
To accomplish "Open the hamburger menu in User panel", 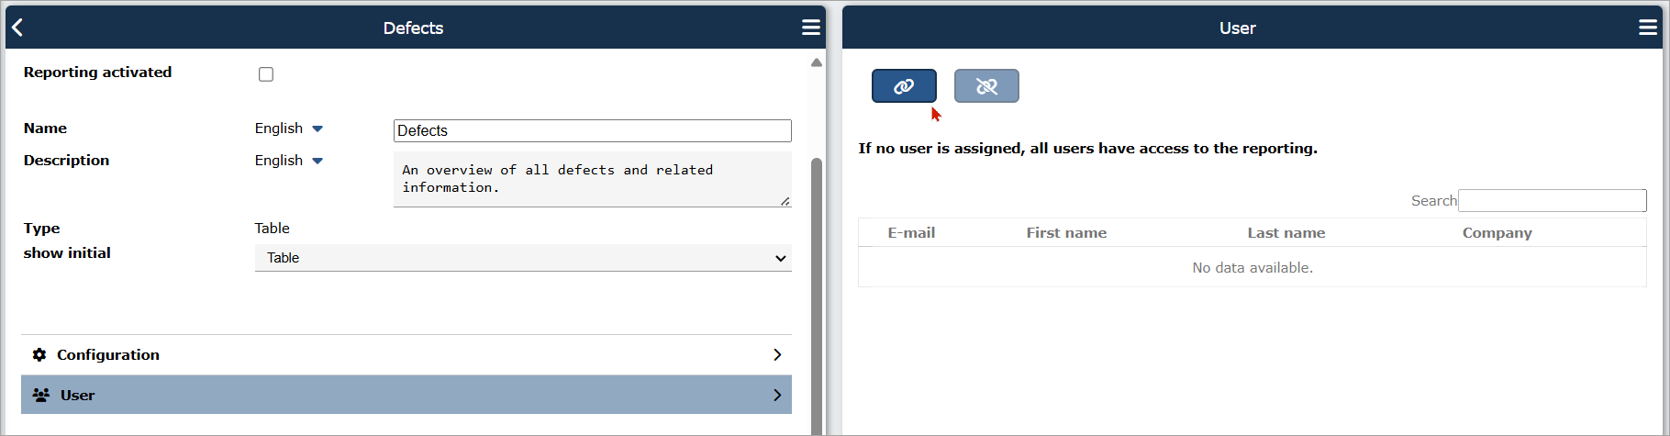I will (x=1648, y=28).
